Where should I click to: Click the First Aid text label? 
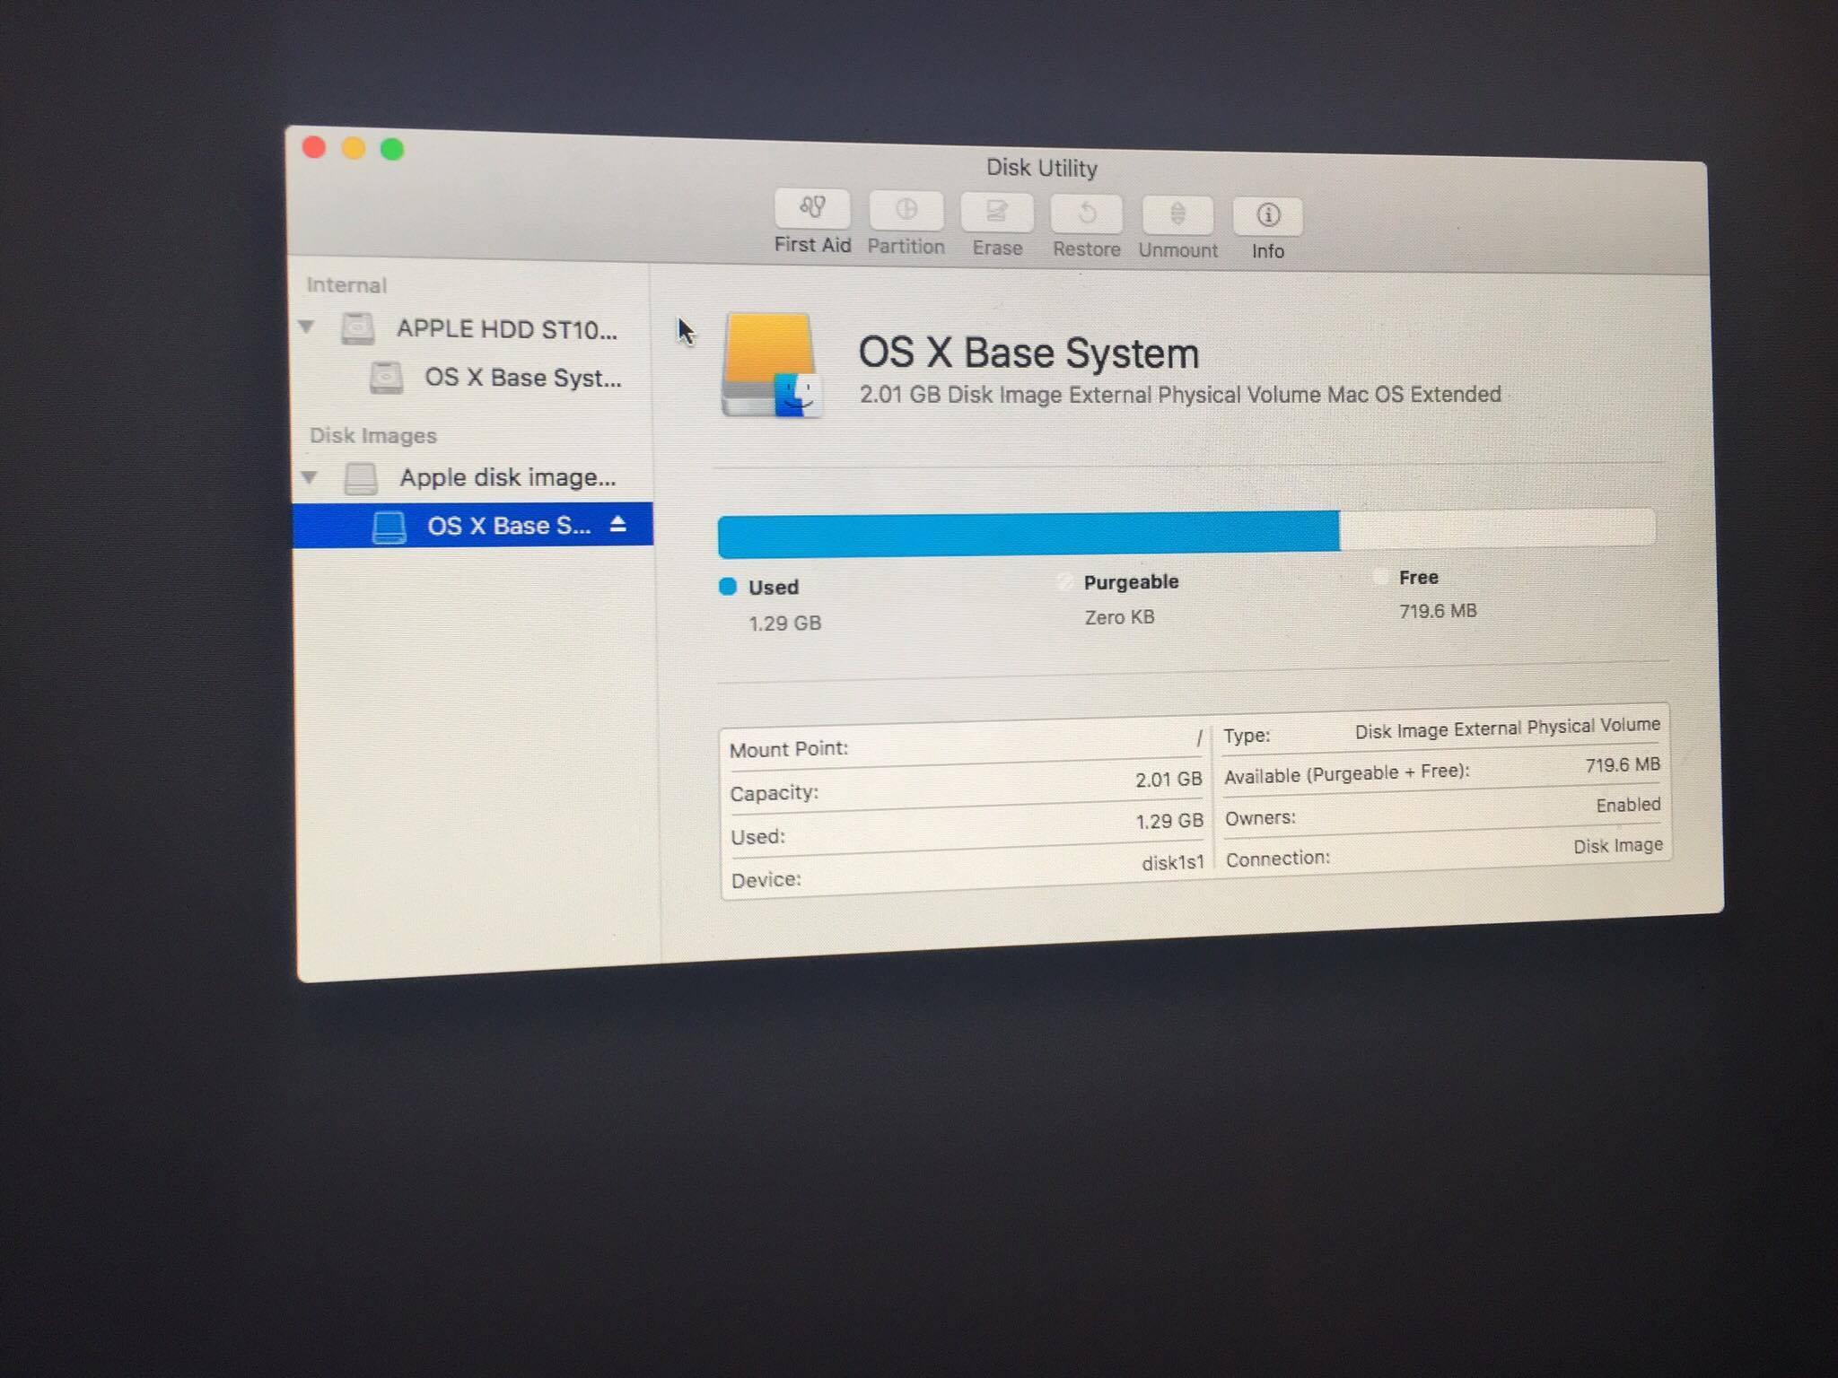(x=812, y=245)
